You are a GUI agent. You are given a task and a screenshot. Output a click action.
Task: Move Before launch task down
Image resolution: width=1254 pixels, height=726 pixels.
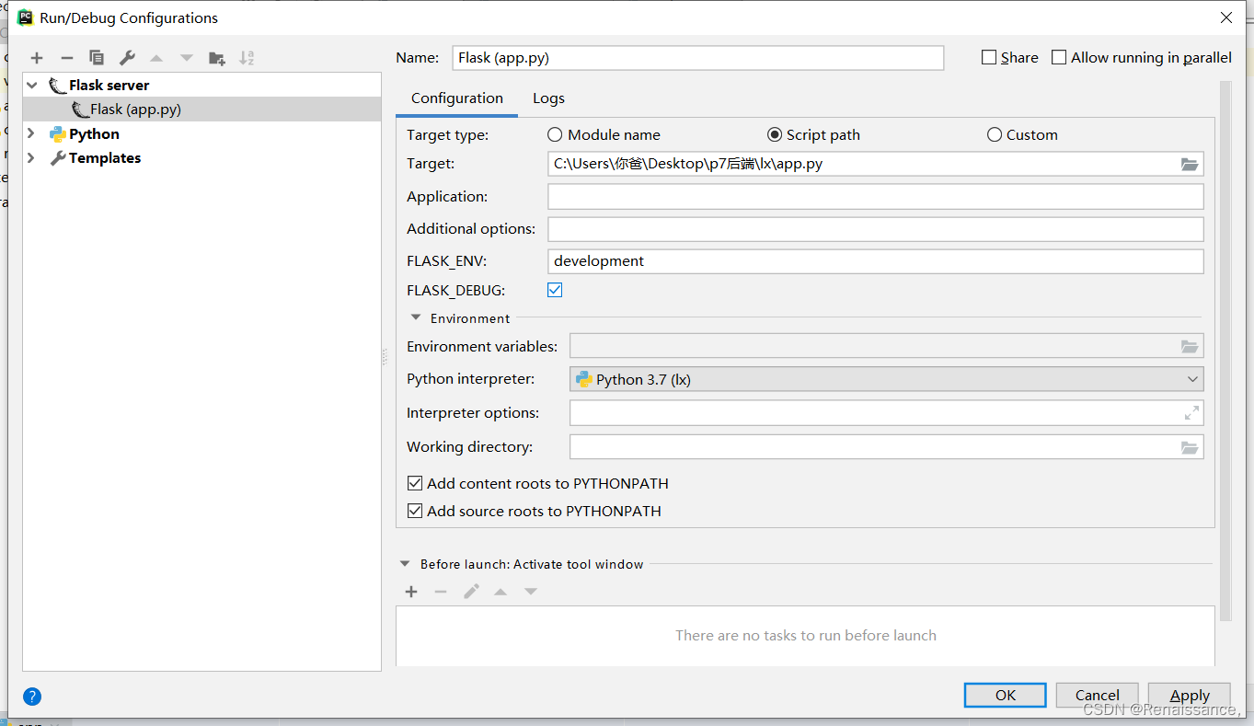pos(531,592)
